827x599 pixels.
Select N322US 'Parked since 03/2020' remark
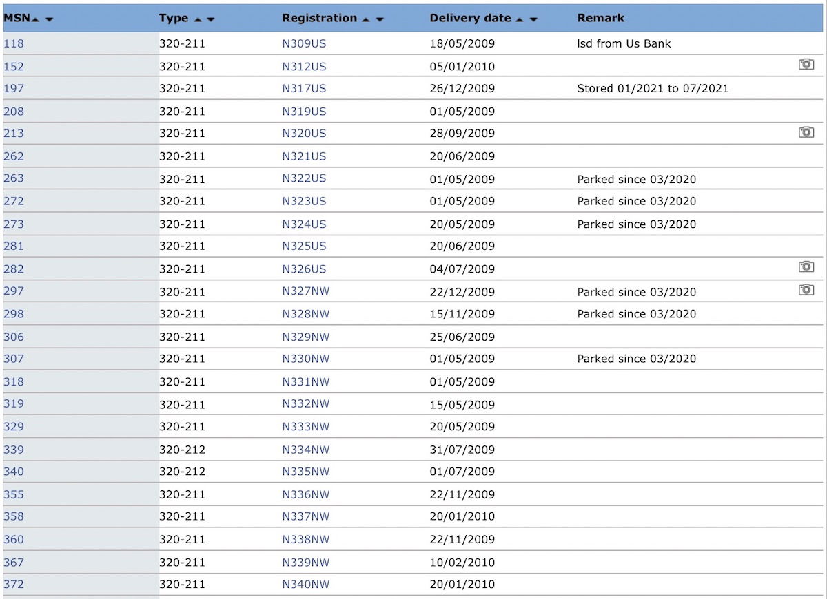click(x=636, y=179)
